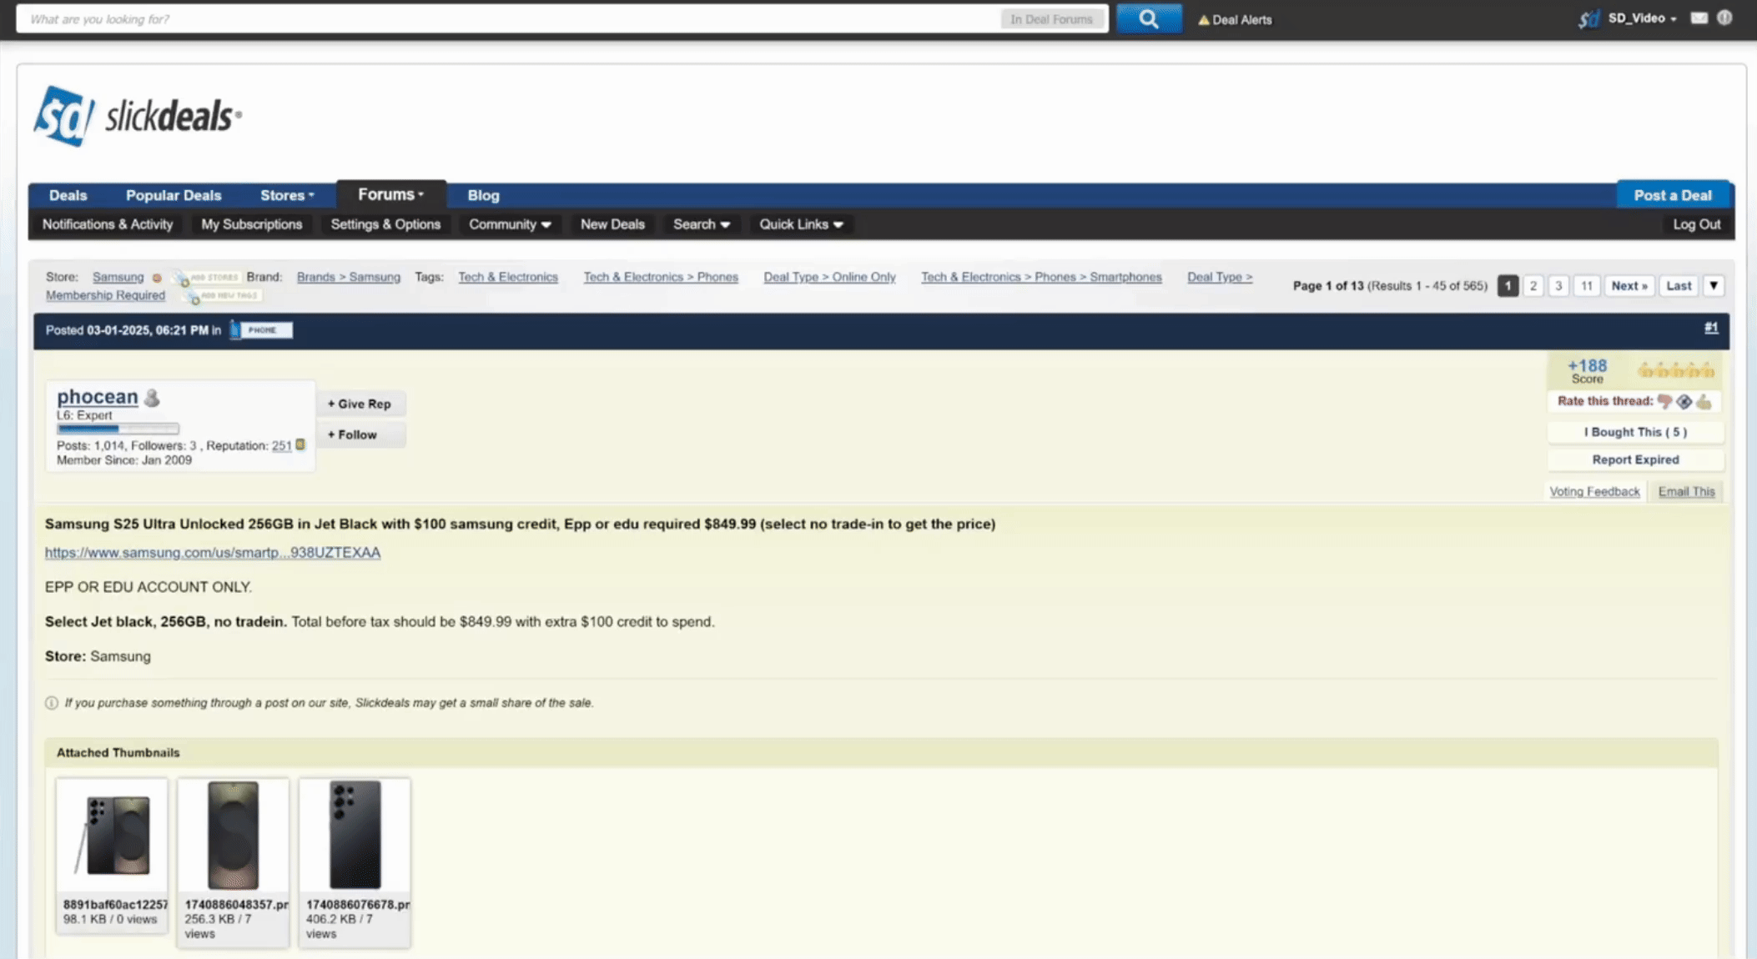The height and width of the screenshot is (959, 1757).
Task: Open Settings & Options
Action: coord(385,224)
